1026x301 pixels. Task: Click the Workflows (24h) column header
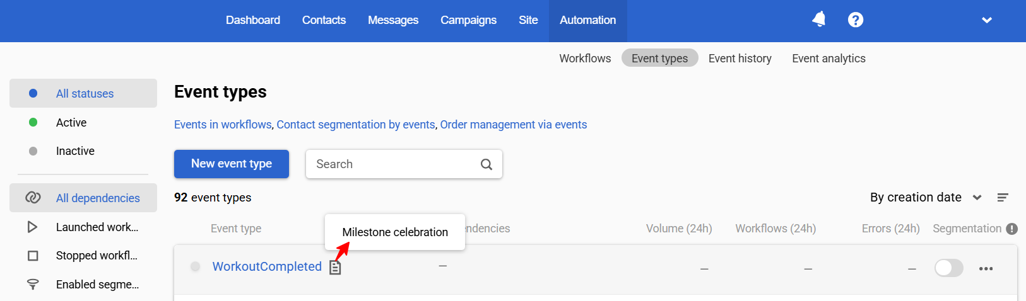click(x=775, y=229)
